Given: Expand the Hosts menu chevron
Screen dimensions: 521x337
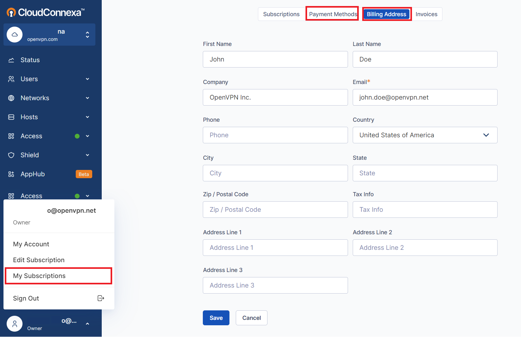Looking at the screenshot, I should coord(87,117).
